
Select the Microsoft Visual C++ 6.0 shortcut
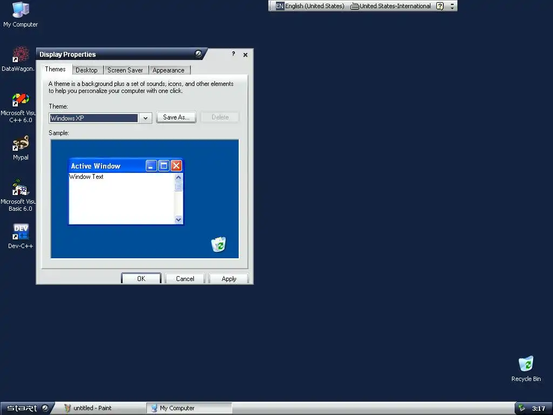pyautogui.click(x=18, y=108)
